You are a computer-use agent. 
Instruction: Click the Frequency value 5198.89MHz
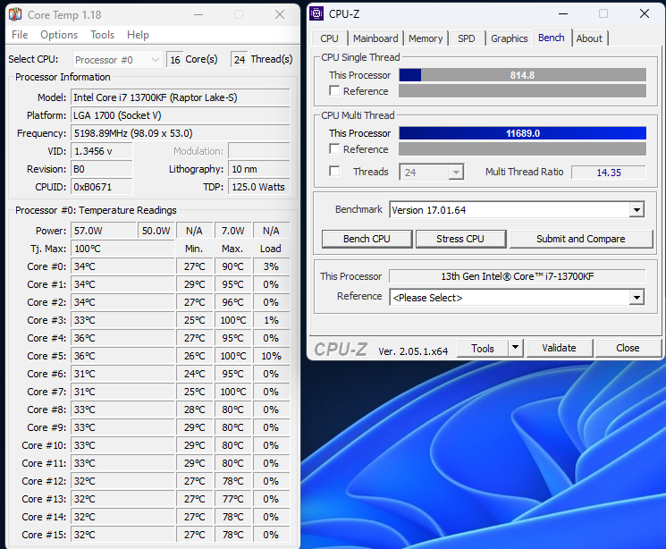[x=181, y=133]
